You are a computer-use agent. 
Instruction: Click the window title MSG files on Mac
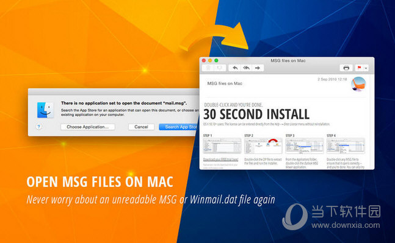click(288, 60)
